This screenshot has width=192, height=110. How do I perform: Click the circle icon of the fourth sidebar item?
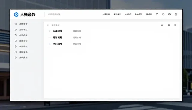16,41
